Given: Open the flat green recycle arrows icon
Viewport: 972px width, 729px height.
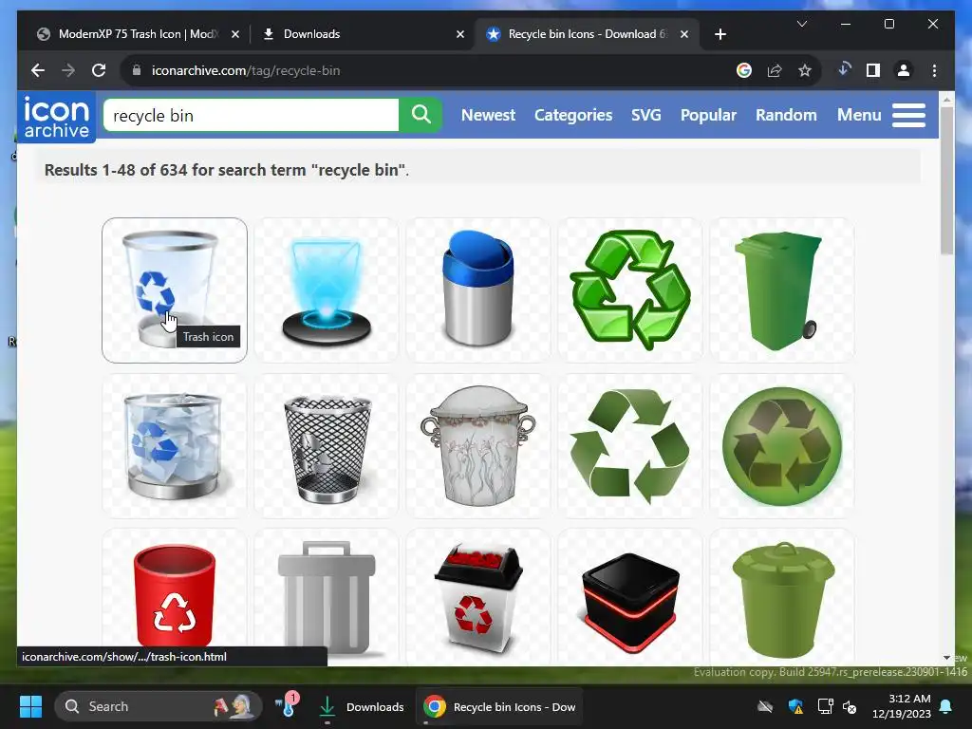Looking at the screenshot, I should (x=630, y=446).
